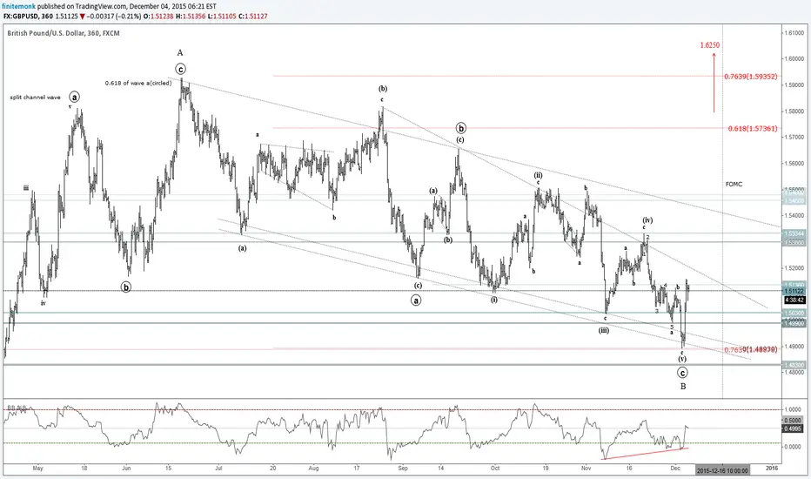
Task: Click the current price tag 1.51122
Action: (x=793, y=292)
